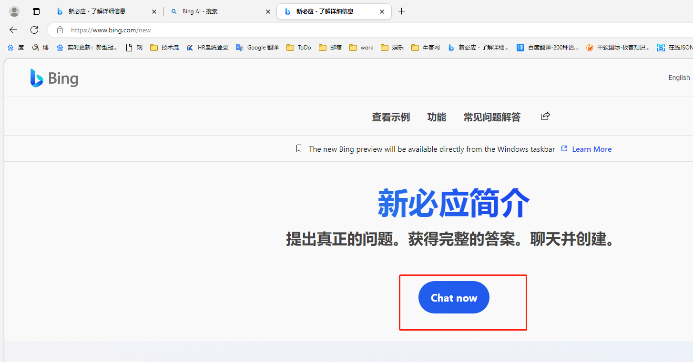Screen dimensions: 693x362
Task: Click the share icon in page navigation
Action: [545, 116]
